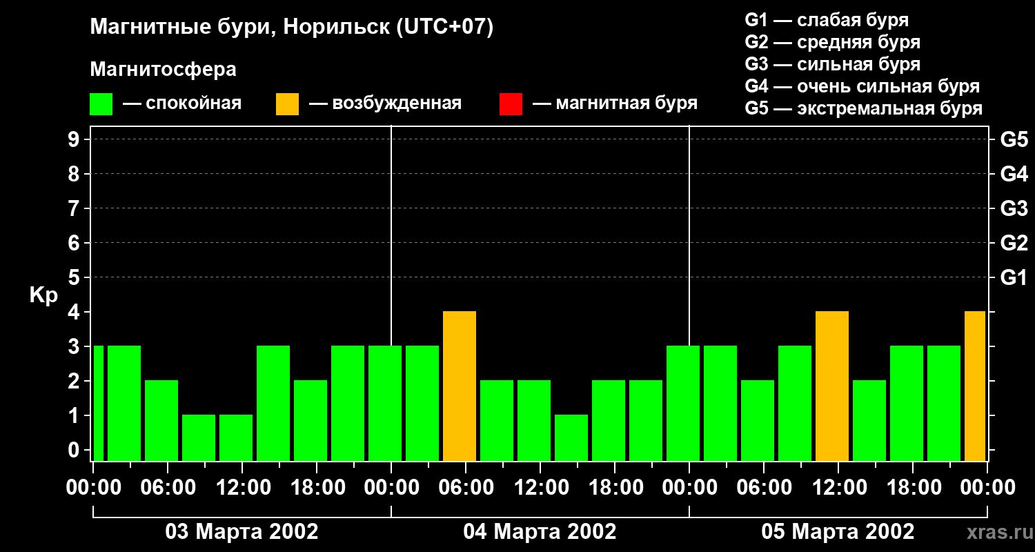Click the G3 — сильная буря legend text
Screen dimensions: 1035x552
[833, 64]
